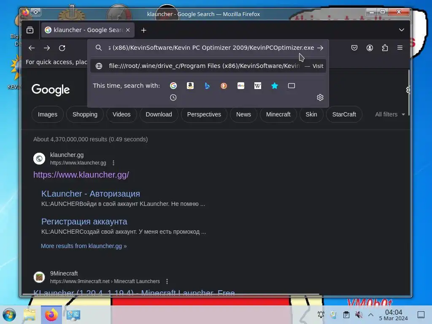
Task: Open the system settings taskbar icon
Action: click(x=73, y=315)
